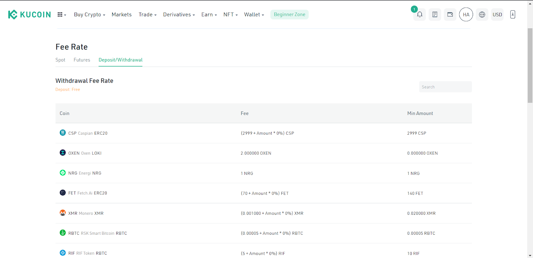Click the scrollbar down arrow
533x258 pixels.
(x=530, y=255)
